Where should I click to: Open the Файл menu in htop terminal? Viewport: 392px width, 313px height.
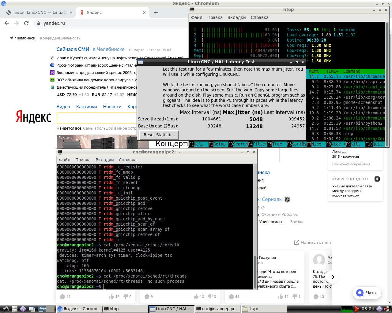(197, 17)
